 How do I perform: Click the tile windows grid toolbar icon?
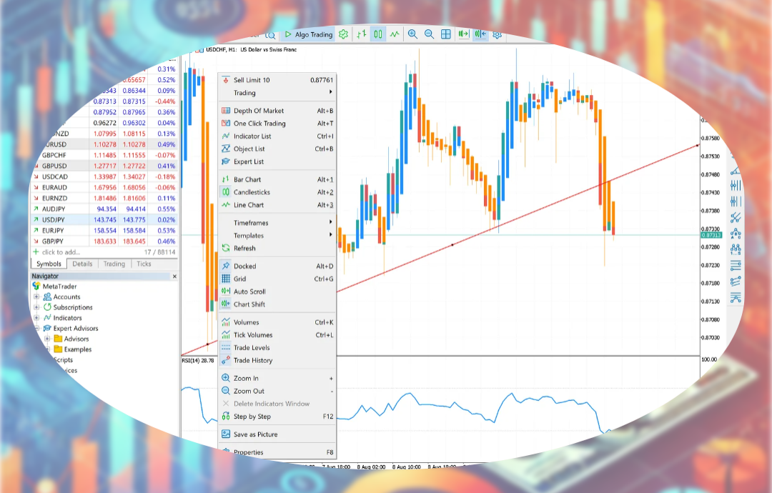pos(445,34)
